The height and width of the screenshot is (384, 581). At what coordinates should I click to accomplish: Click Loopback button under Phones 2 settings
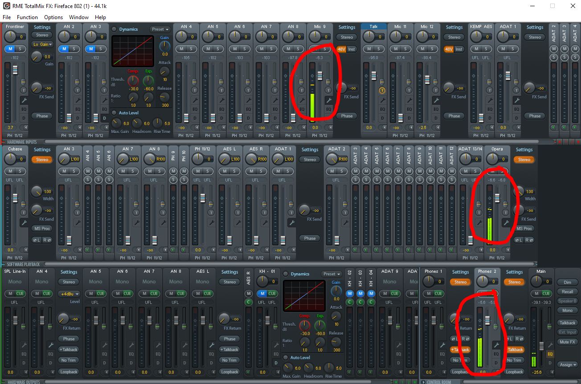514,372
